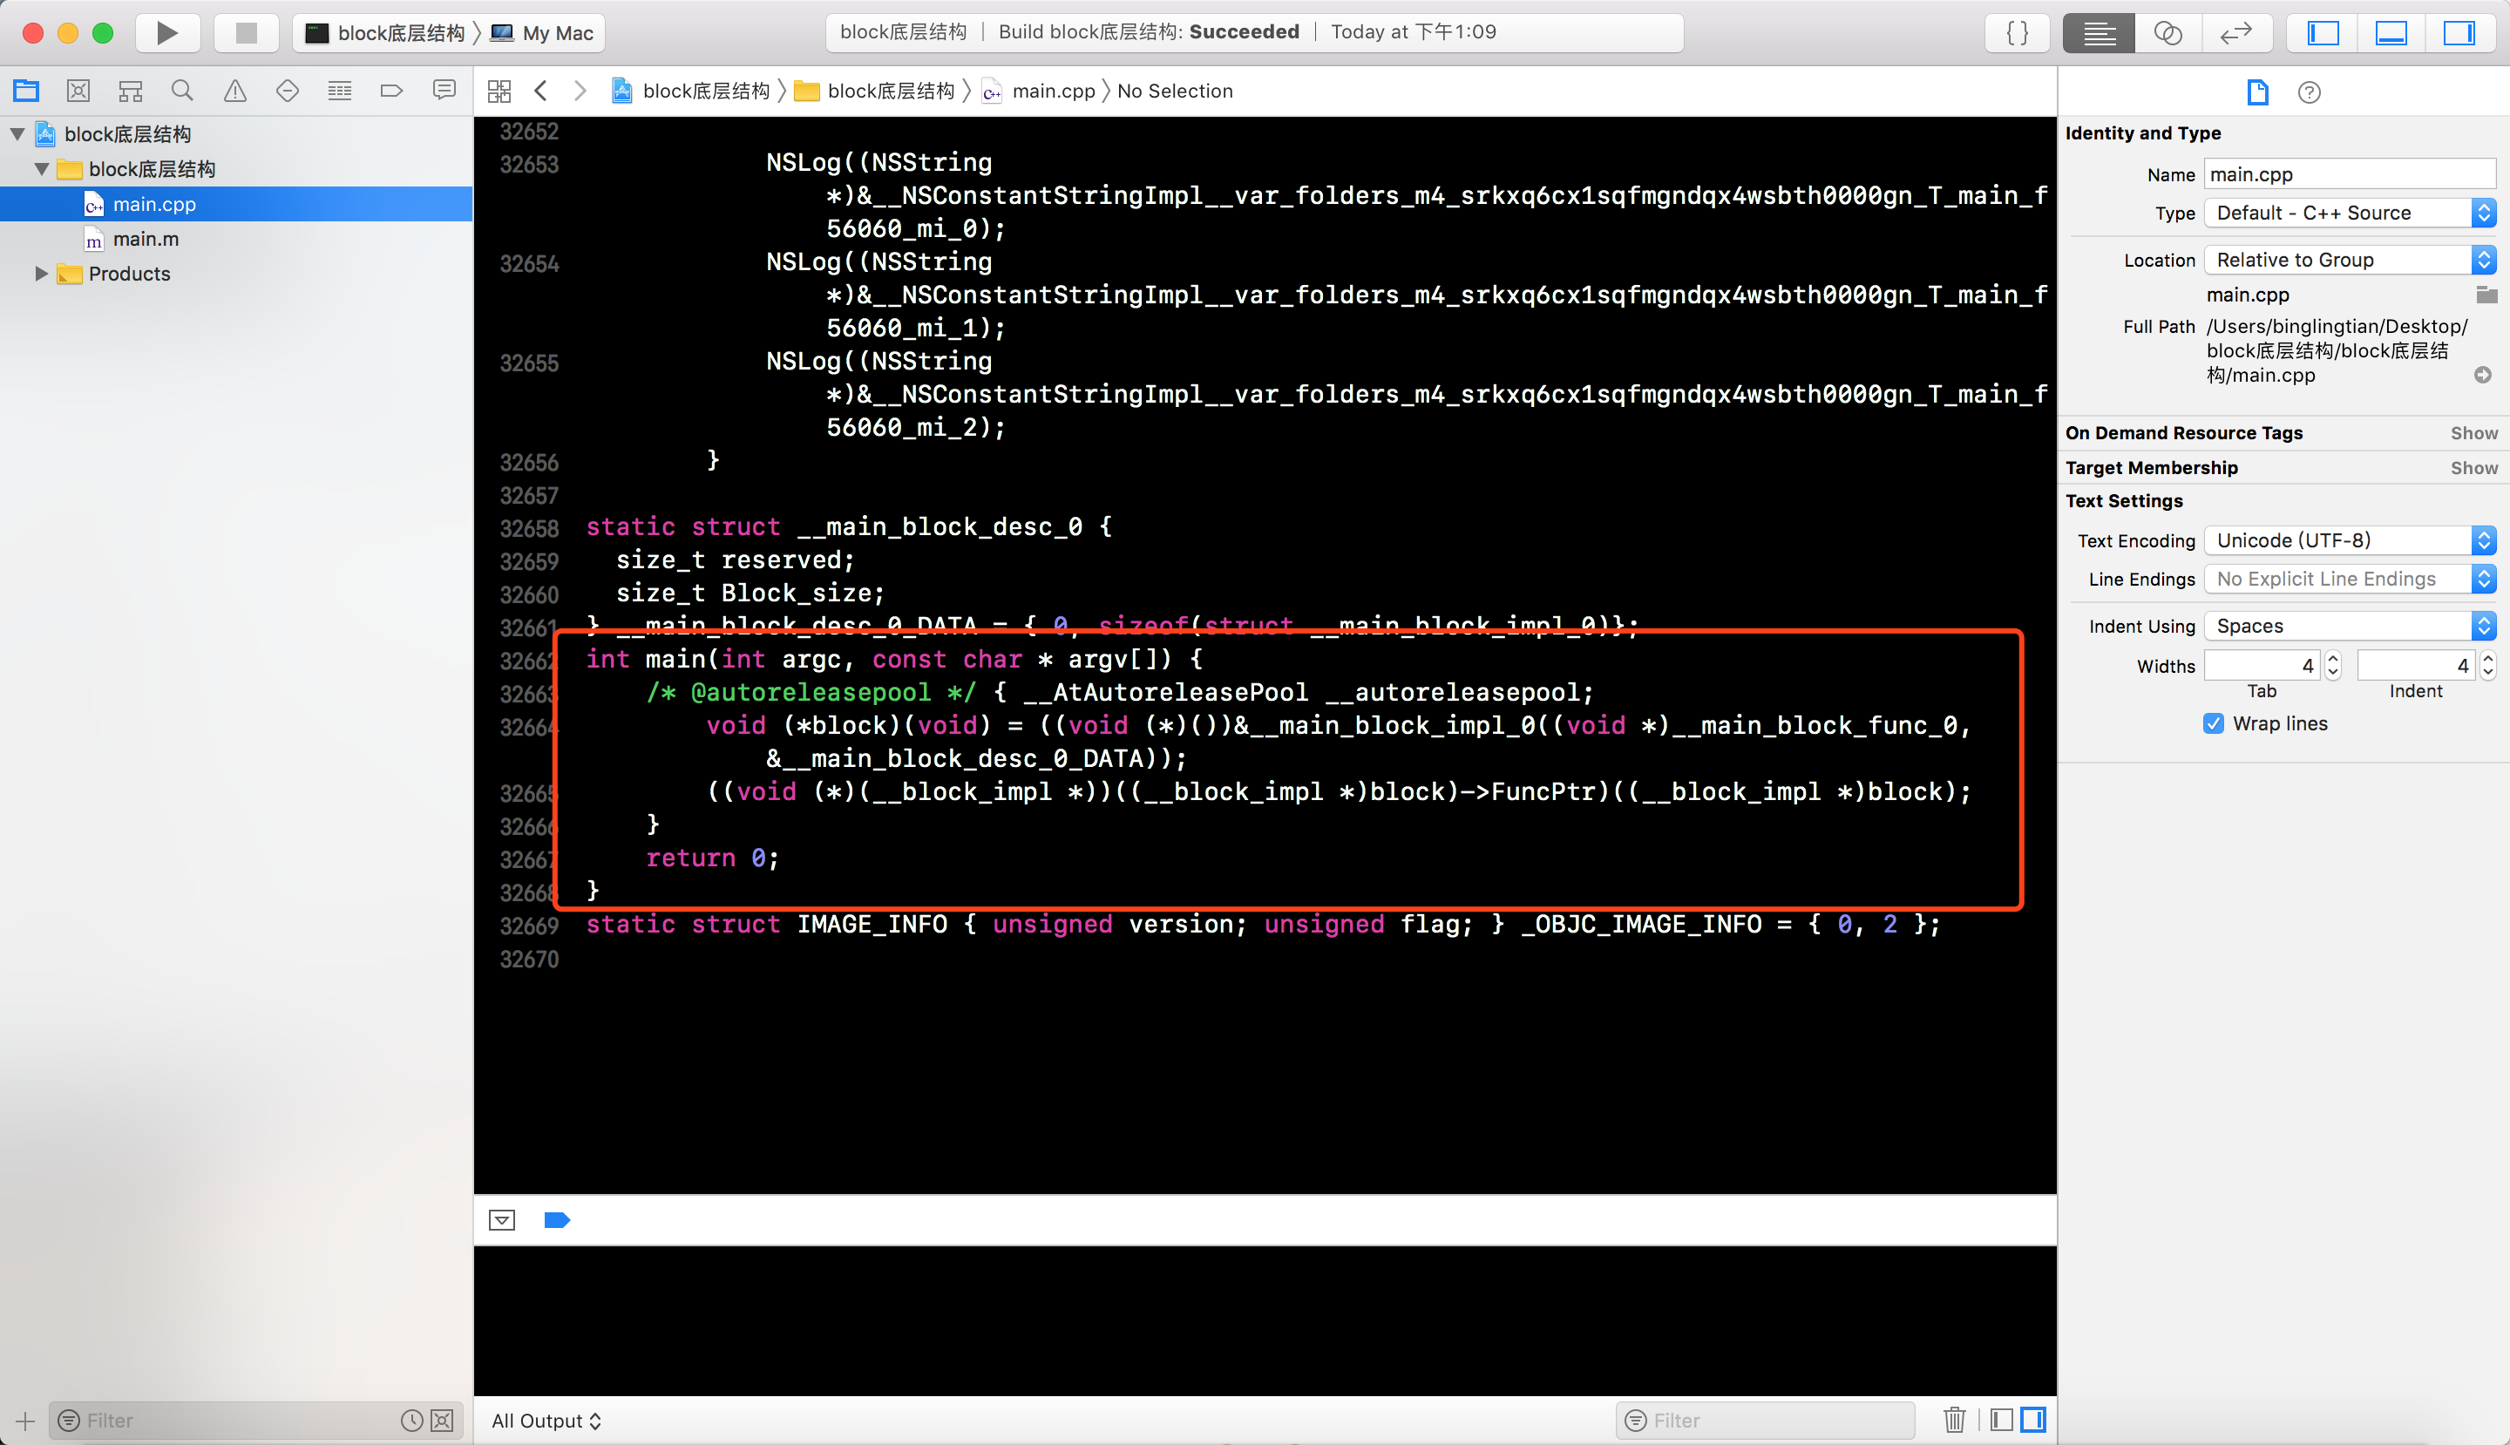2510x1445 pixels.
Task: Switch to the Assistant editor
Action: pos(2167,33)
